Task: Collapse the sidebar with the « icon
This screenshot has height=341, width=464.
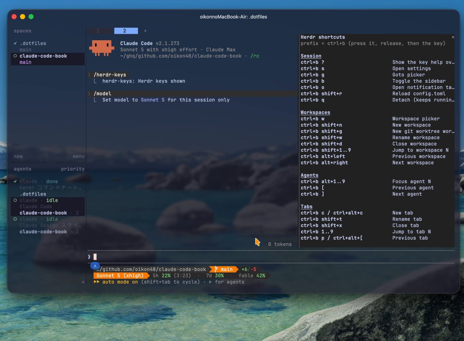Action: (x=83, y=282)
